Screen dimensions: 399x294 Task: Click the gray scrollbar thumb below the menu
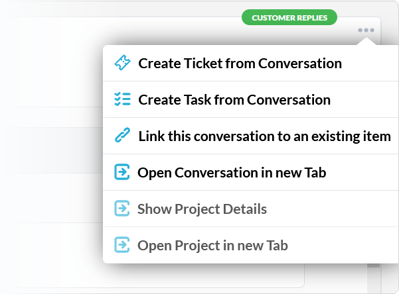(x=374, y=266)
